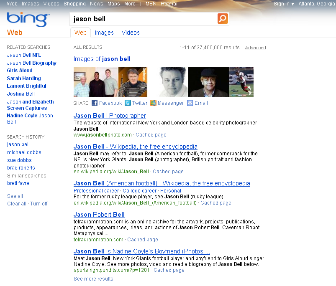Open the Sign in dropdown
The height and width of the screenshot is (286, 336).
pyautogui.click(x=284, y=4)
